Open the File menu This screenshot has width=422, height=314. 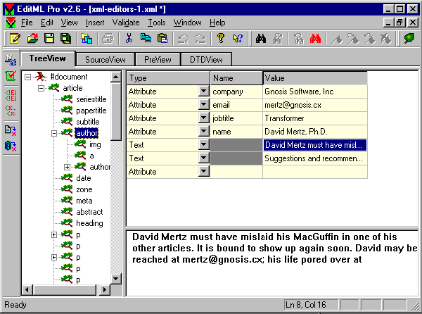tap(27, 23)
